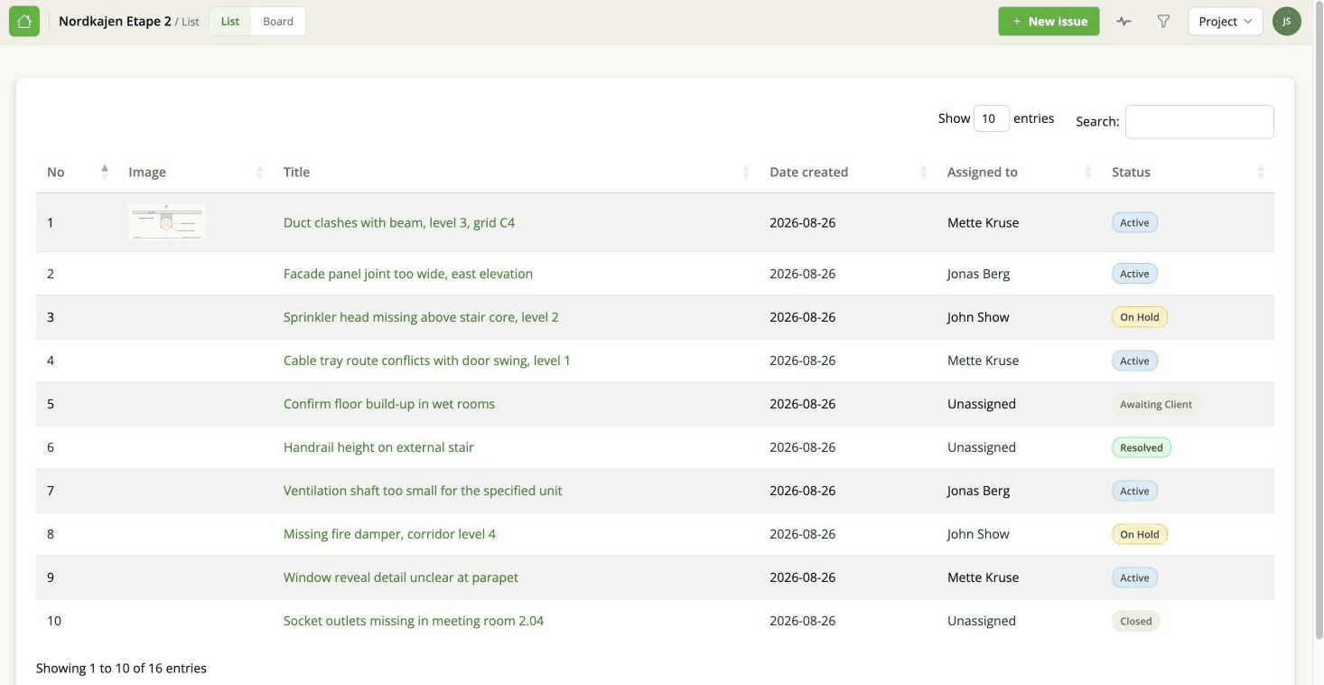
Task: Open Missing fire damper, corridor level 4
Action: tap(389, 534)
